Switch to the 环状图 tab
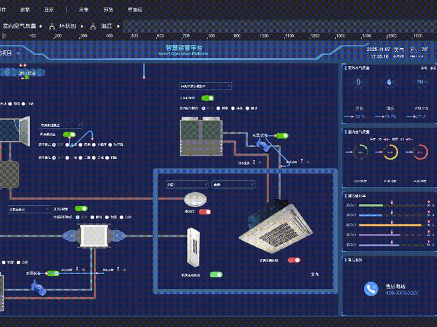The image size is (437, 327). point(67,26)
